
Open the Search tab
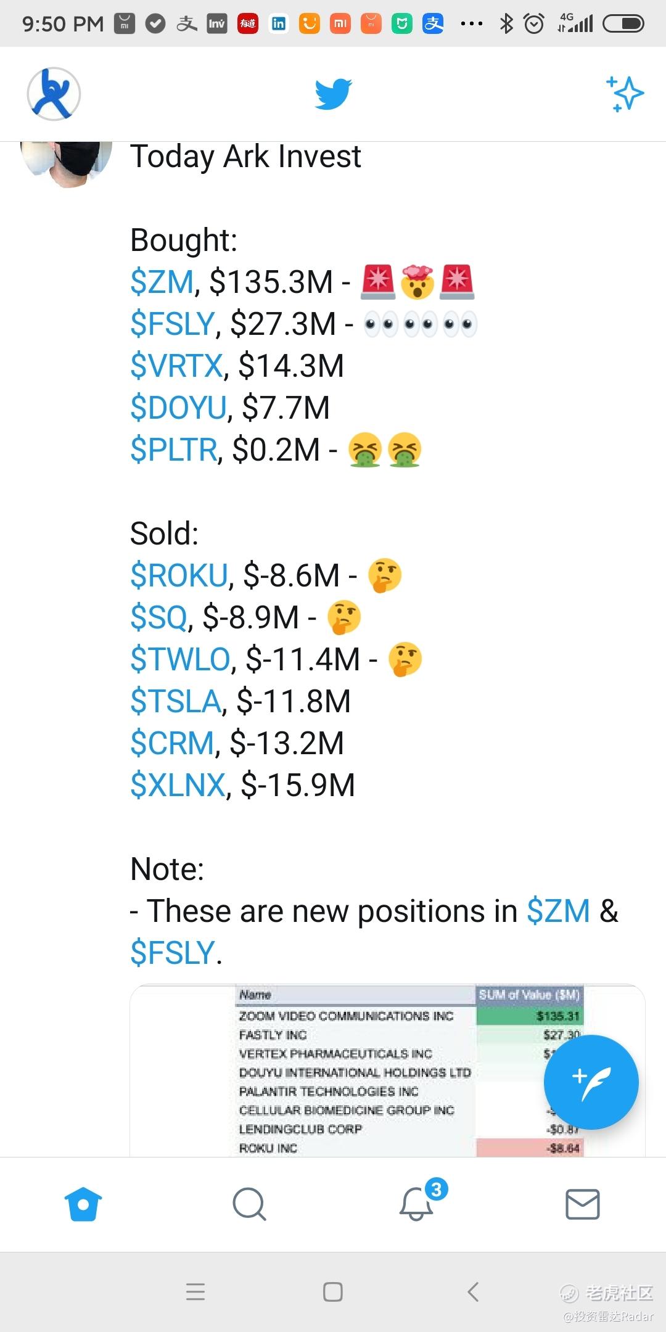[249, 1204]
